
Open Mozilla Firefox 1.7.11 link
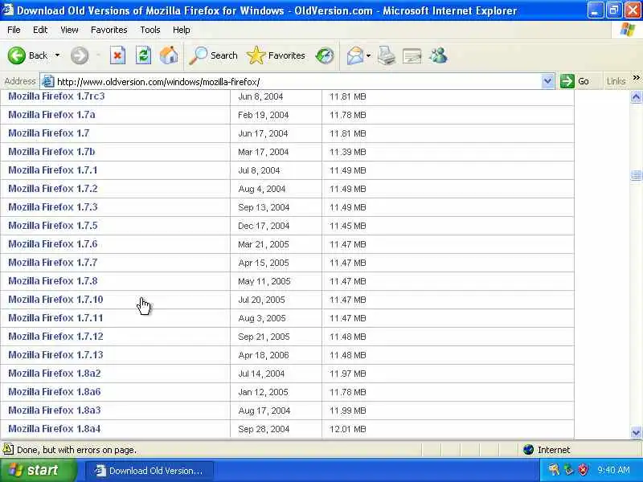point(55,317)
